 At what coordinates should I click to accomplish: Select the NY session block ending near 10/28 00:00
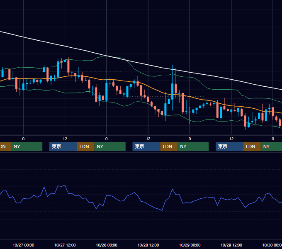tap(110, 146)
